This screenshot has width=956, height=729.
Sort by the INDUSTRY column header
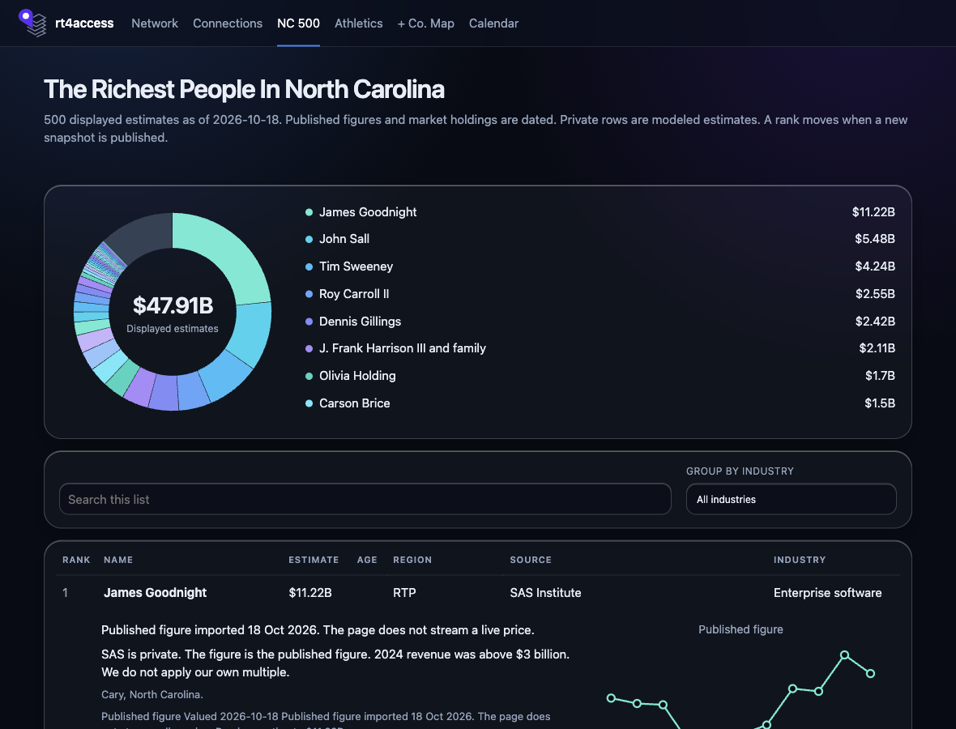pyautogui.click(x=800, y=560)
